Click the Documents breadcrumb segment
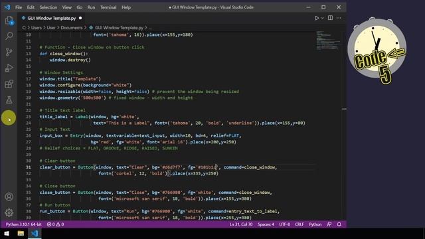 tap(72, 28)
